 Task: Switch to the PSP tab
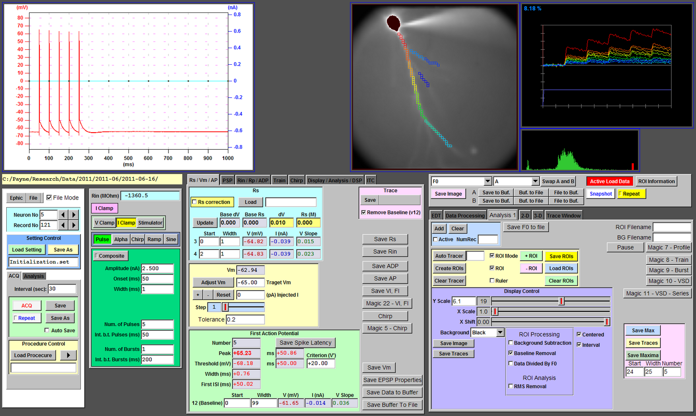(x=227, y=180)
